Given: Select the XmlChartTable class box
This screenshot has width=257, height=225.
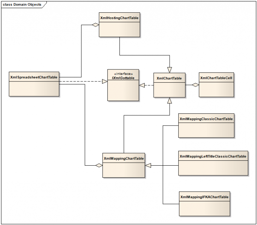Looking at the screenshot, I should 169,79.
